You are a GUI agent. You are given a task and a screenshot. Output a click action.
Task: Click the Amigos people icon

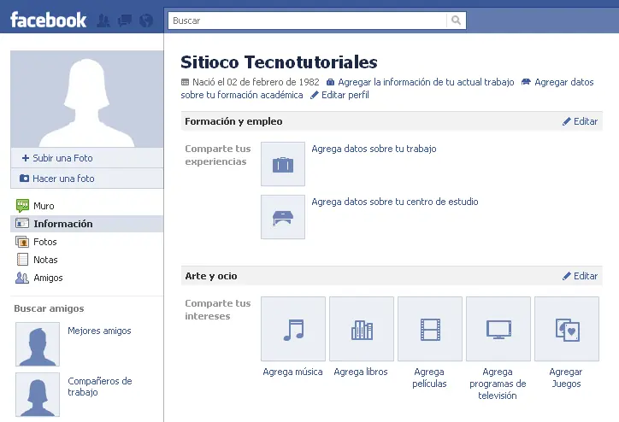pos(22,278)
